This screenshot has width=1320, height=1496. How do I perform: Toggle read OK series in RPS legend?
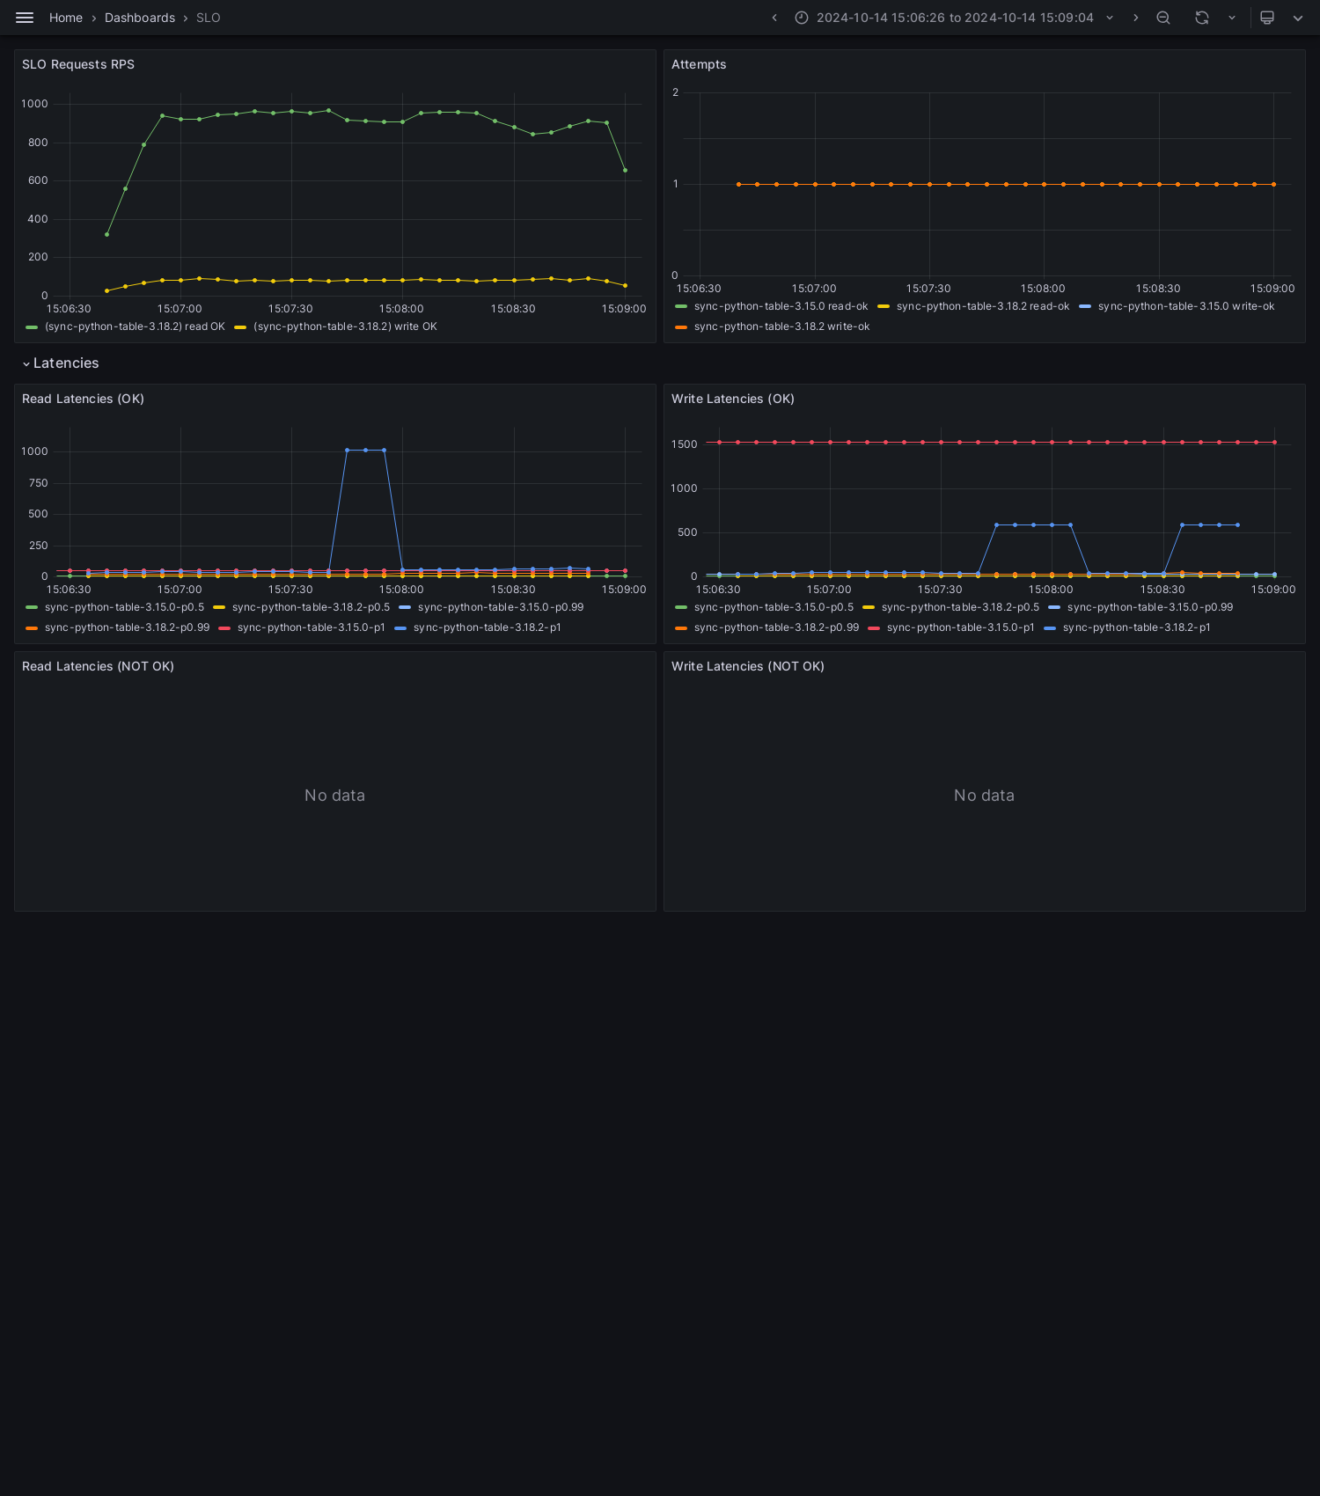coord(135,326)
